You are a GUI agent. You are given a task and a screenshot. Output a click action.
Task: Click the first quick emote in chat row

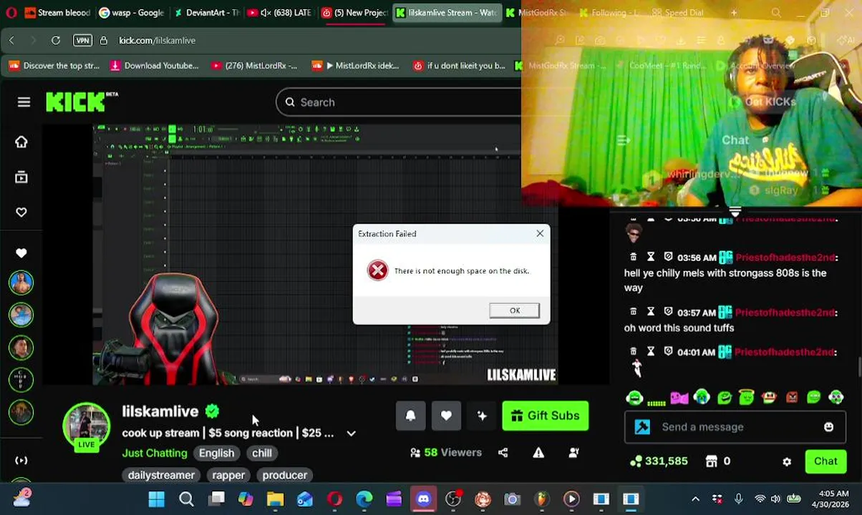635,397
